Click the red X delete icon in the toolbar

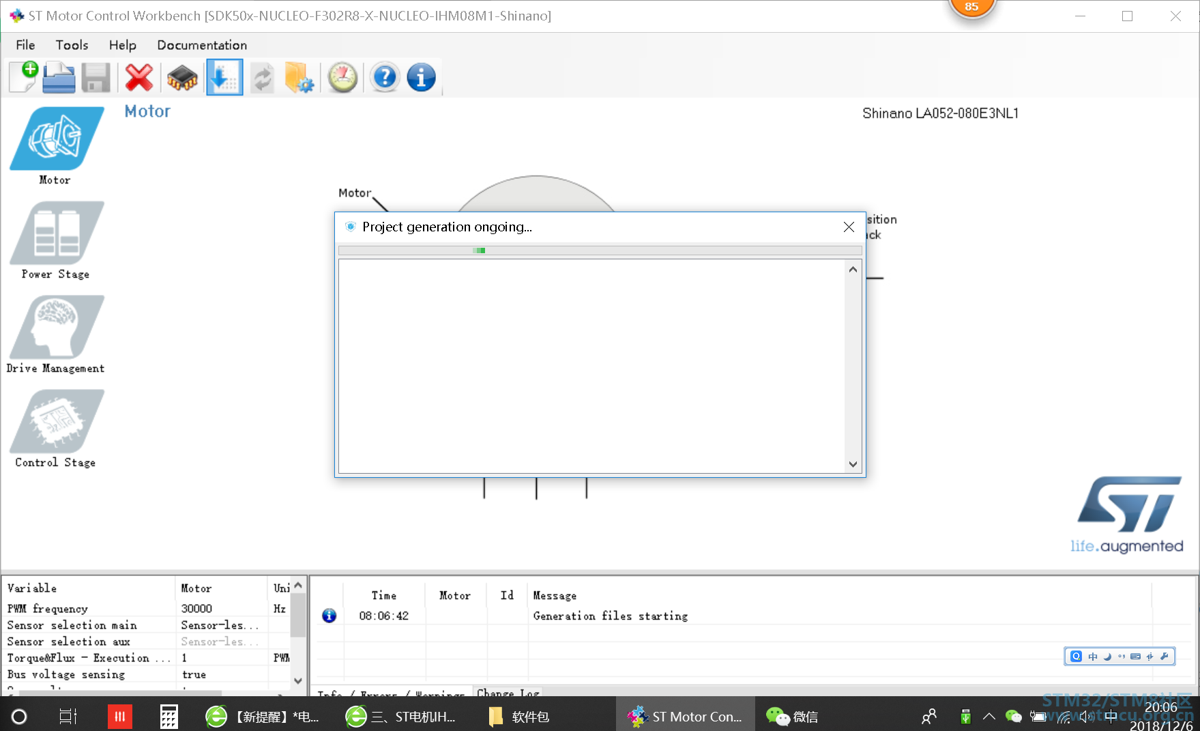tap(139, 77)
